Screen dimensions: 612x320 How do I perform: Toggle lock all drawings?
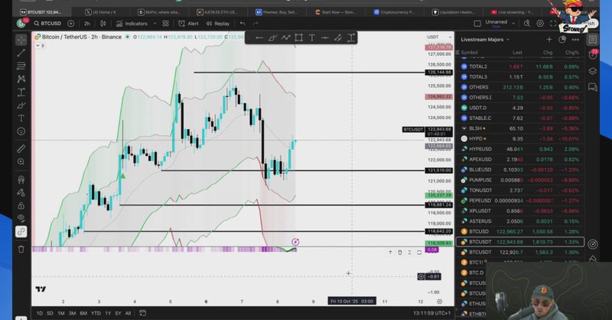coord(21,205)
